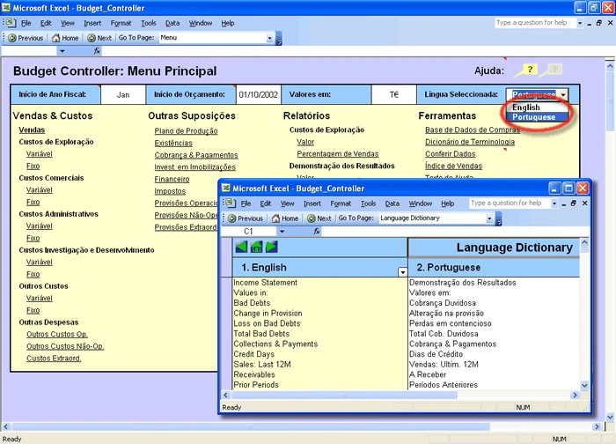Screen dimensions: 616x444
Task: Click the Previous toolbar button in main window
Action: 26,38
